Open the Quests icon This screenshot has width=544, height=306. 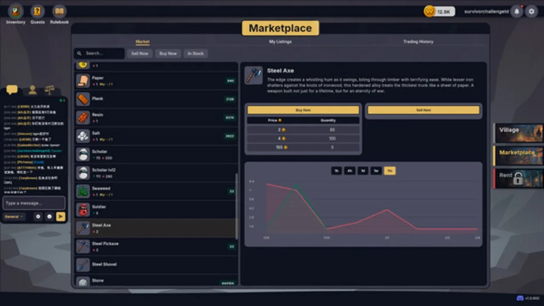37,11
